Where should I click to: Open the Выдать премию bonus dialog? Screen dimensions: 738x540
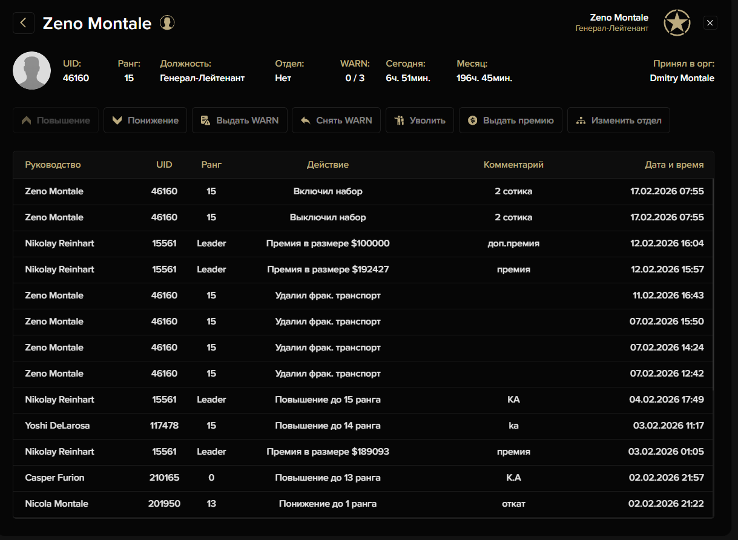[510, 120]
